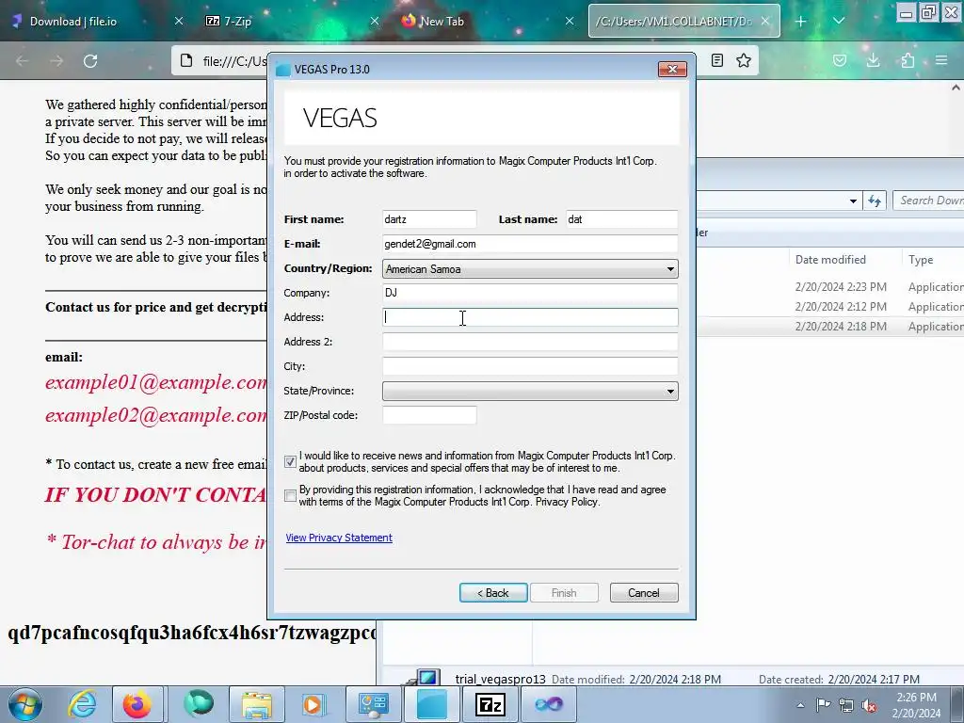The image size is (964, 723).
Task: Click First name field in VEGAS dialog
Action: (x=429, y=219)
